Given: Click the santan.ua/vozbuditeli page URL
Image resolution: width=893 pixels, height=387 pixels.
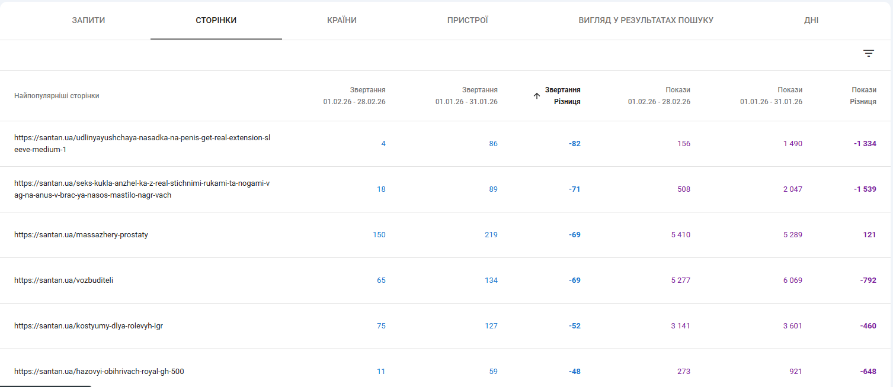Looking at the screenshot, I should click(63, 280).
